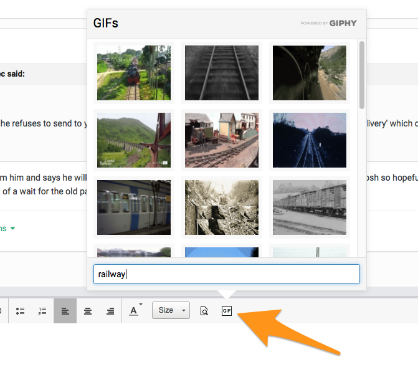This screenshot has height=385, width=418.
Task: Click the GIF toolbar button
Action: click(227, 310)
